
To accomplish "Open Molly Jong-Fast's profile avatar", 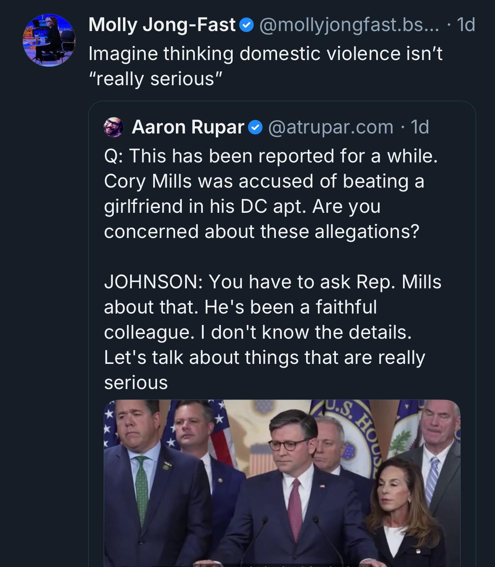I will point(49,40).
